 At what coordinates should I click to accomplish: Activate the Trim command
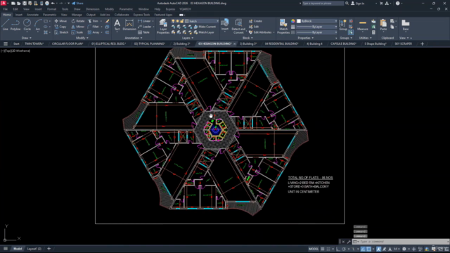pos(93,21)
